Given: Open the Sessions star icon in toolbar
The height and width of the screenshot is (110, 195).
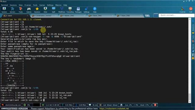Looking at the screenshot, I should click(37, 10).
